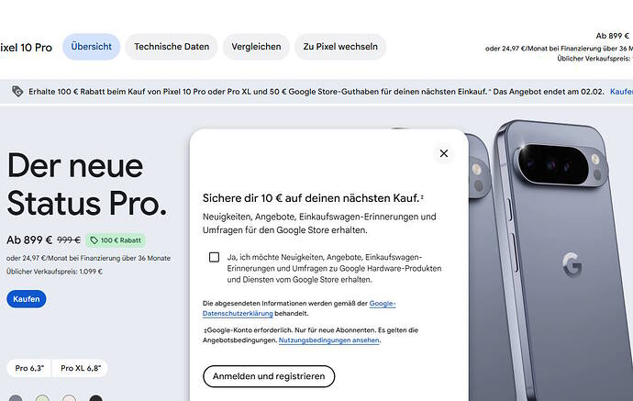Click the price tag icon in promo banner
Image resolution: width=633 pixels, height=401 pixels.
tap(17, 91)
